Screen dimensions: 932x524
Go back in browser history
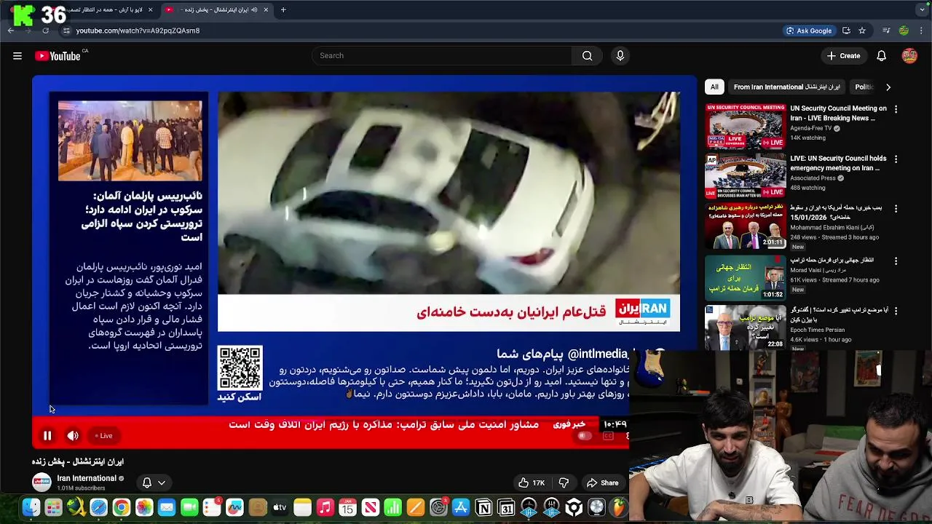pos(11,31)
